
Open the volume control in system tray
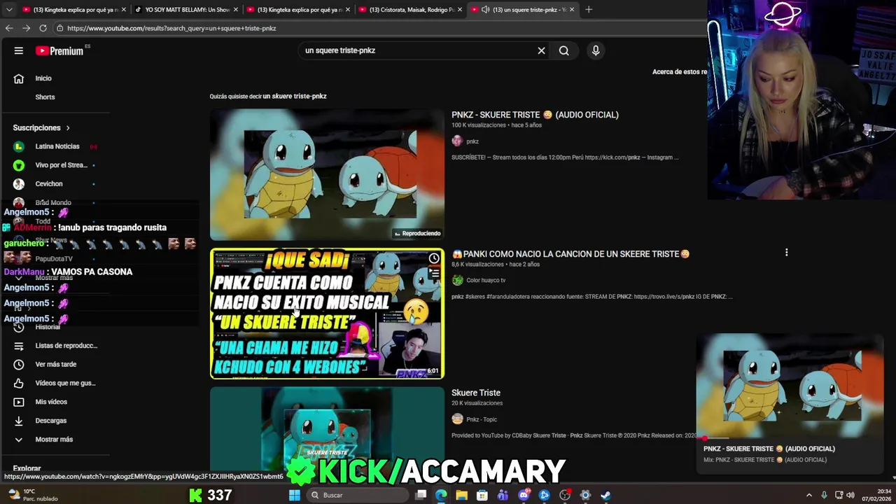tap(850, 495)
